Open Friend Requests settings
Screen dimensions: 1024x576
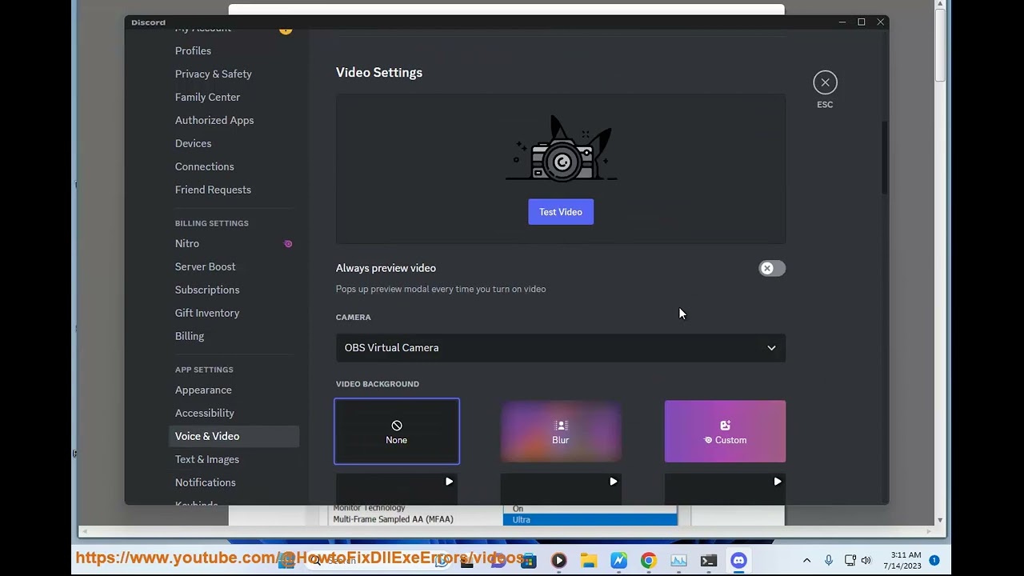pos(213,190)
